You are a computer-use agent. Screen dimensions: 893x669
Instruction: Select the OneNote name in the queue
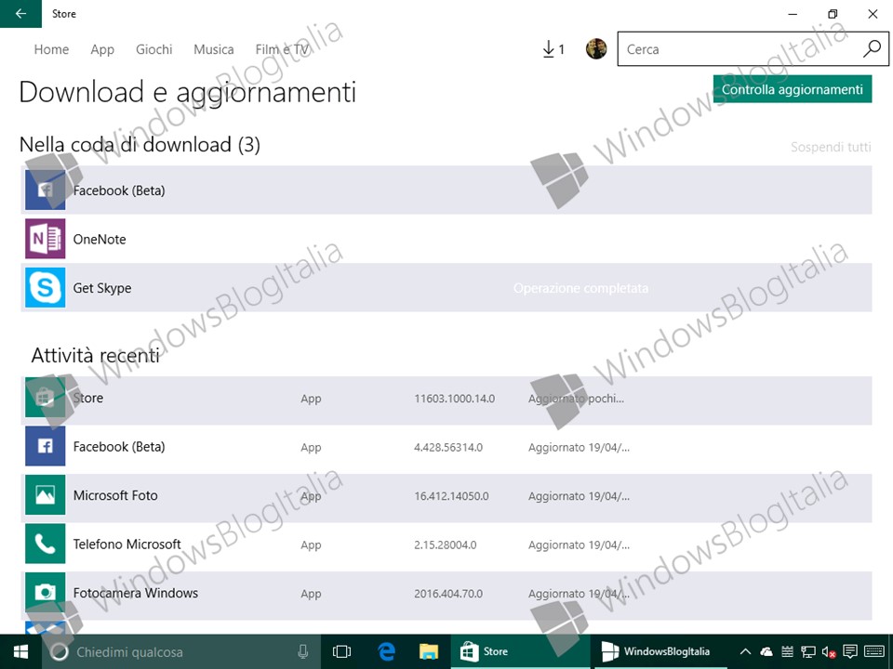pos(100,240)
